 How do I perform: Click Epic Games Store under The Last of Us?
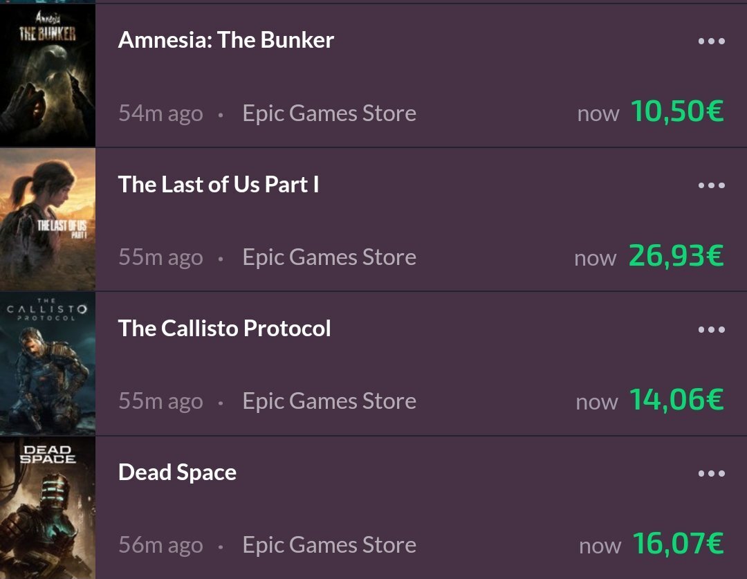pyautogui.click(x=329, y=257)
